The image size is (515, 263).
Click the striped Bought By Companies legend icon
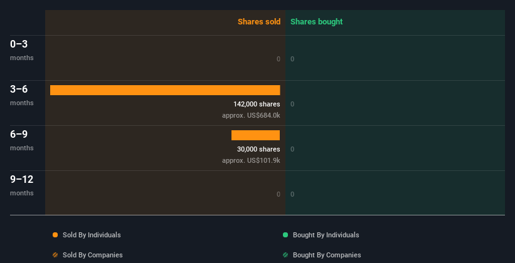click(x=285, y=255)
